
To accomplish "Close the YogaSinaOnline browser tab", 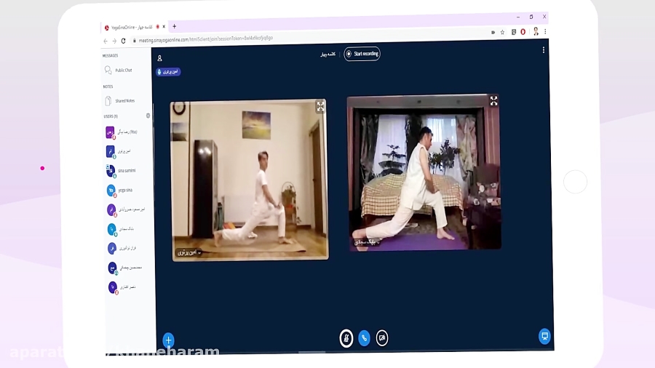I will pyautogui.click(x=164, y=26).
